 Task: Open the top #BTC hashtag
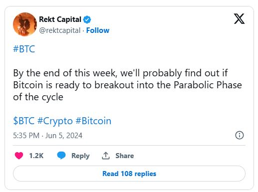pos(24,49)
